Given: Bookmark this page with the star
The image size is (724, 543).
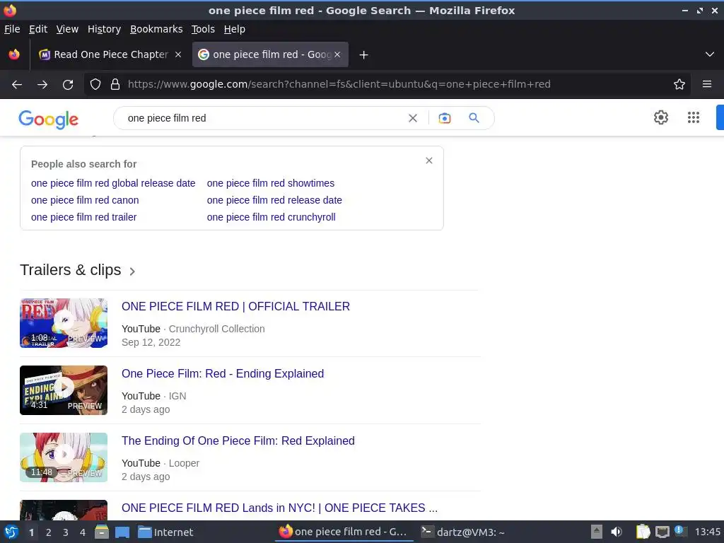Looking at the screenshot, I should click(679, 84).
